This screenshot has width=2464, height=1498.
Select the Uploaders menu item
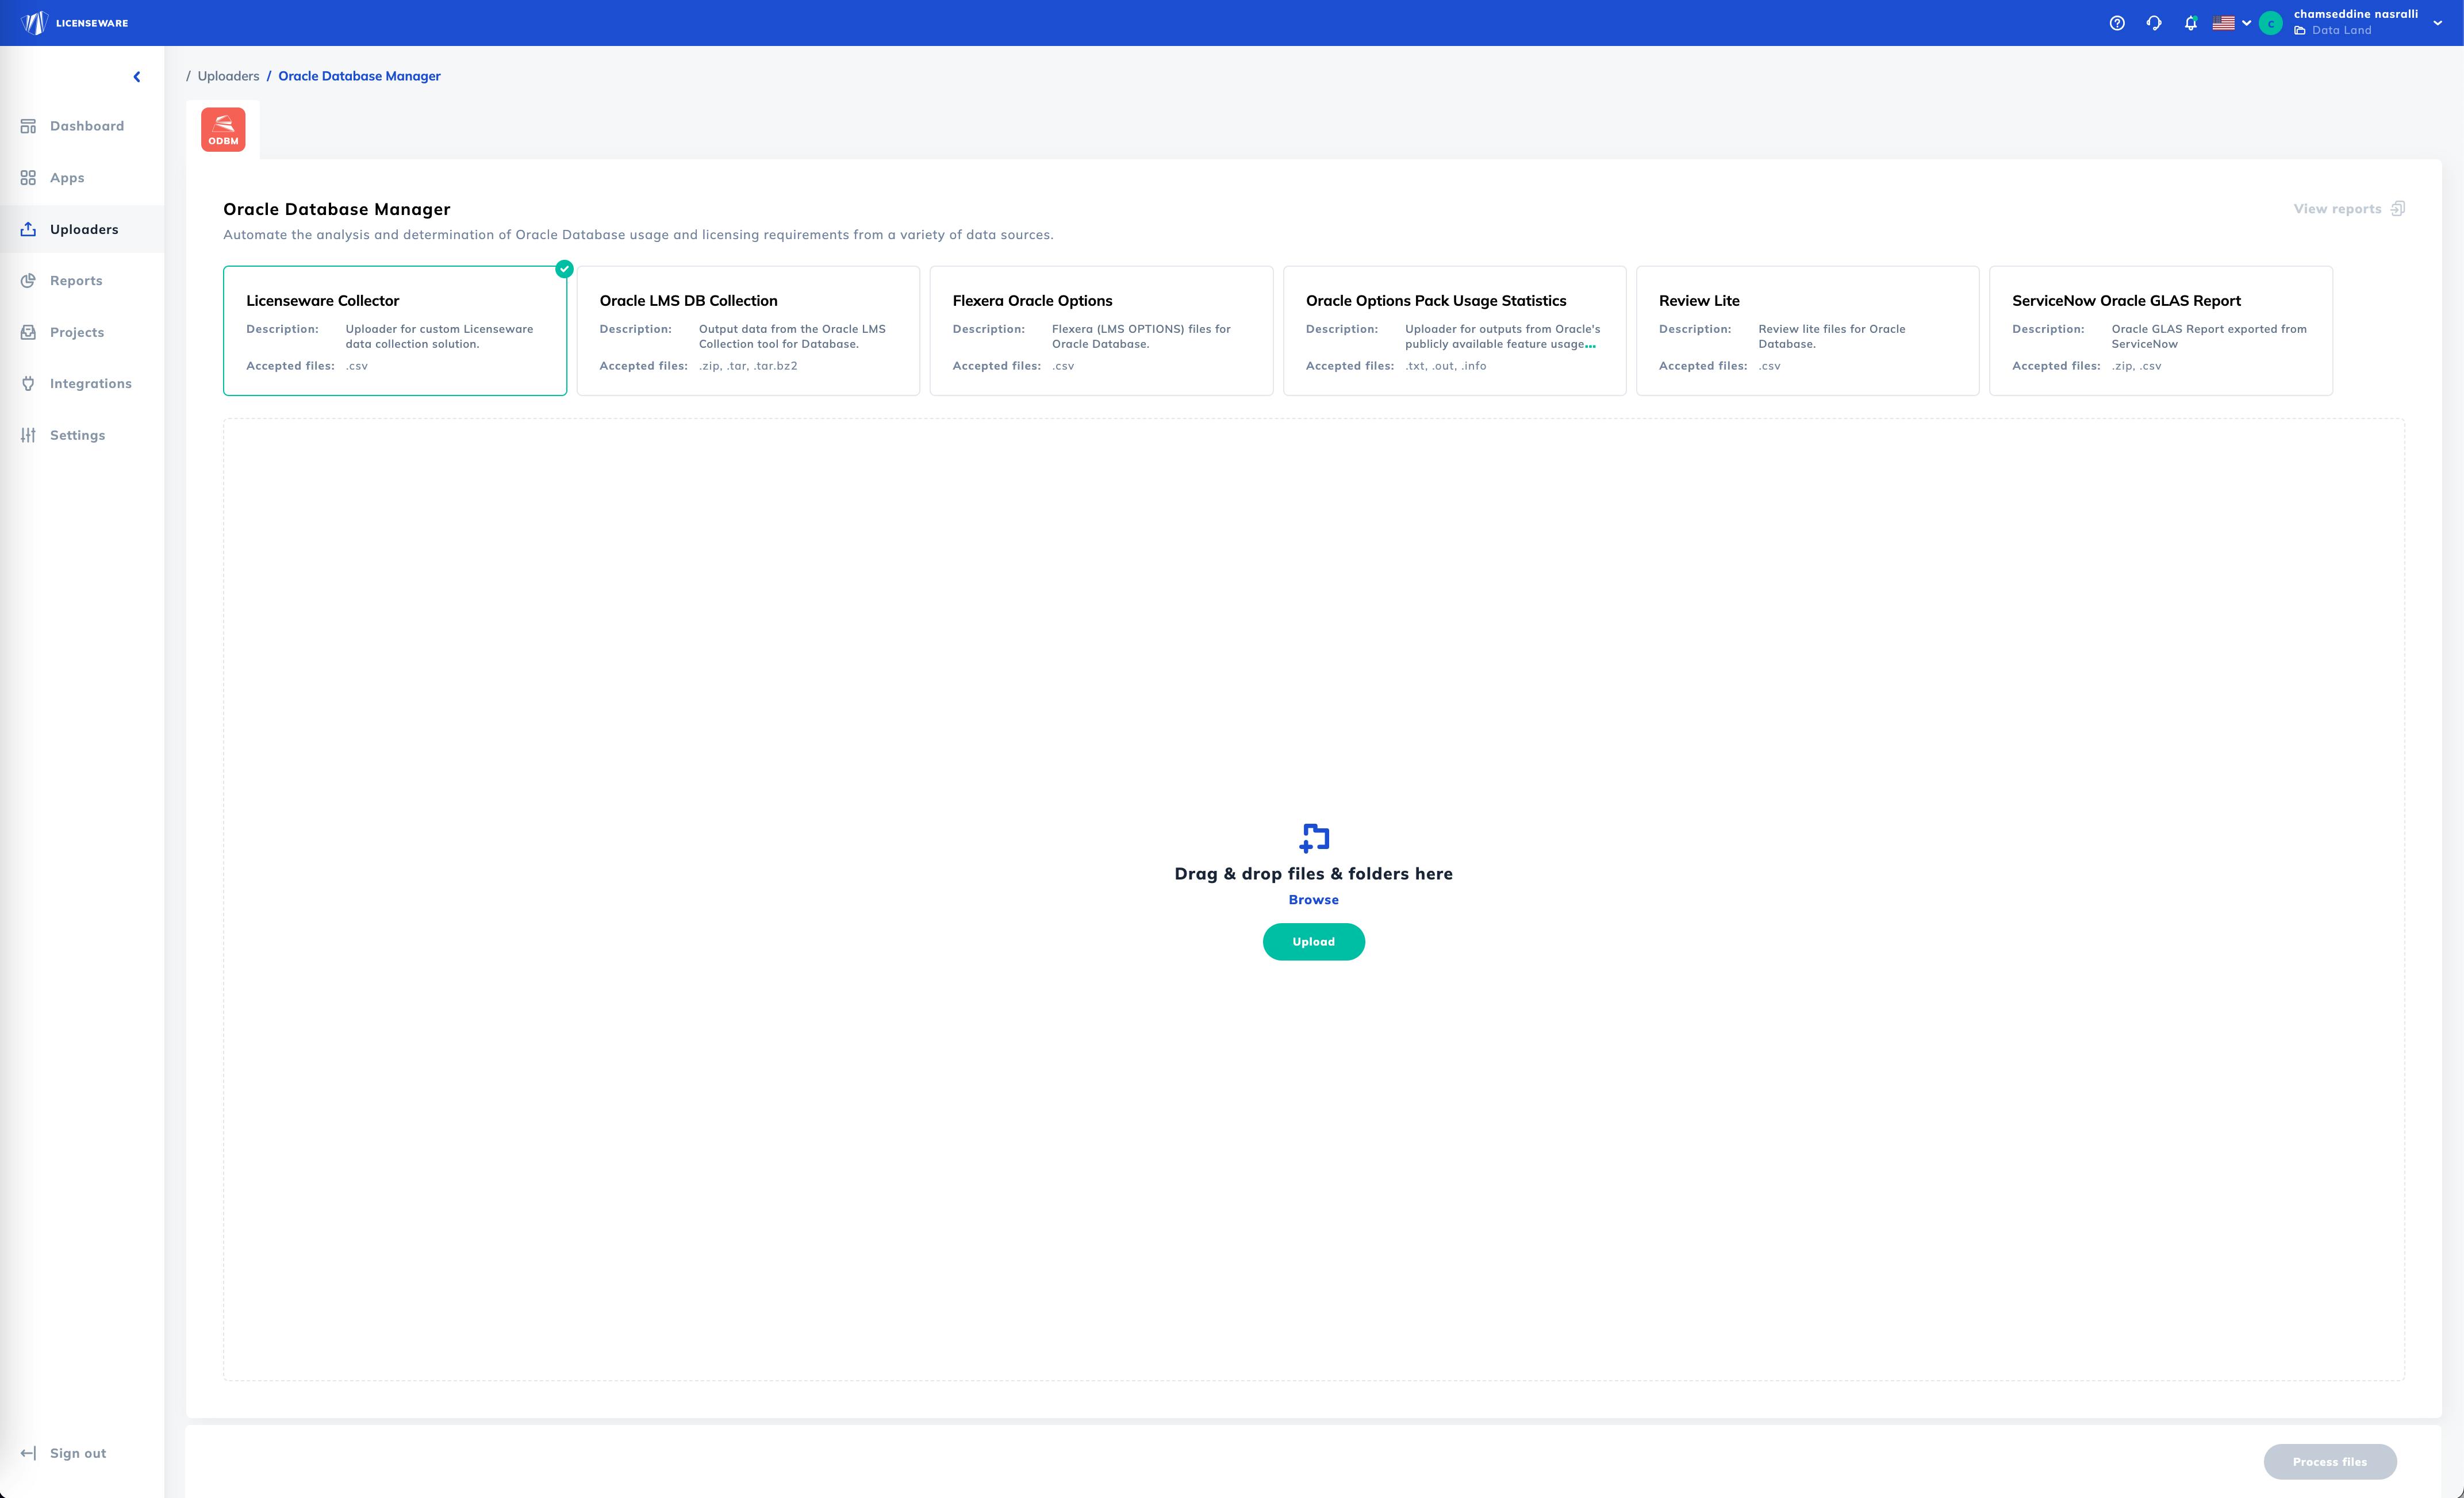pos(82,229)
